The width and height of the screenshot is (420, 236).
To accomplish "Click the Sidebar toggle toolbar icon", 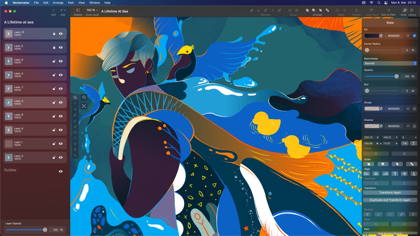I will click(78, 10).
